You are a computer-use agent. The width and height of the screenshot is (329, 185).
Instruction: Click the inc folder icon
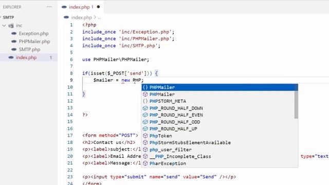[11, 26]
